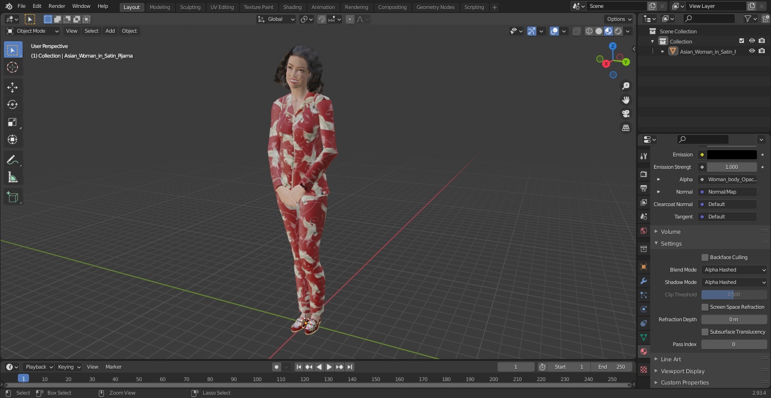Toggle the camera view icon
This screenshot has height=398, width=771.
coord(625,114)
